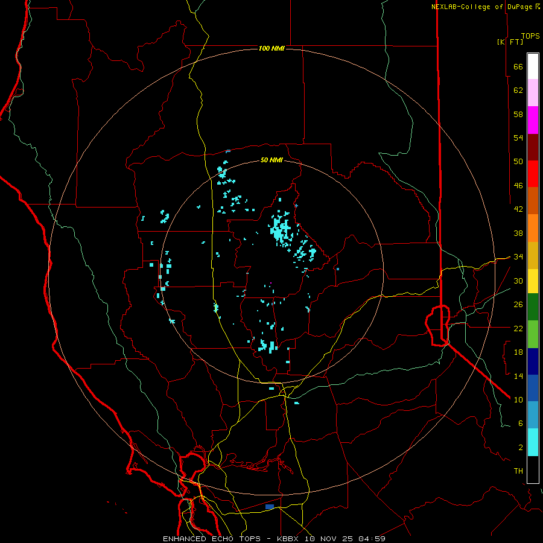Click the gold swatch near 34
This screenshot has width=543, height=543.
pyautogui.click(x=533, y=255)
